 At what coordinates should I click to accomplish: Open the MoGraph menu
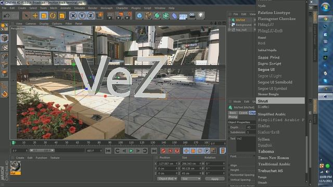(x=106, y=8)
